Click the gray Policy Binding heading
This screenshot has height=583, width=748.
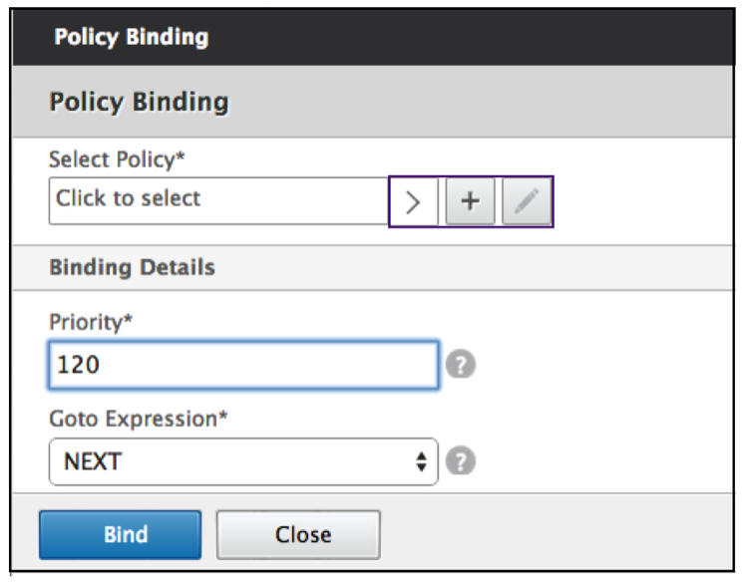point(139,102)
